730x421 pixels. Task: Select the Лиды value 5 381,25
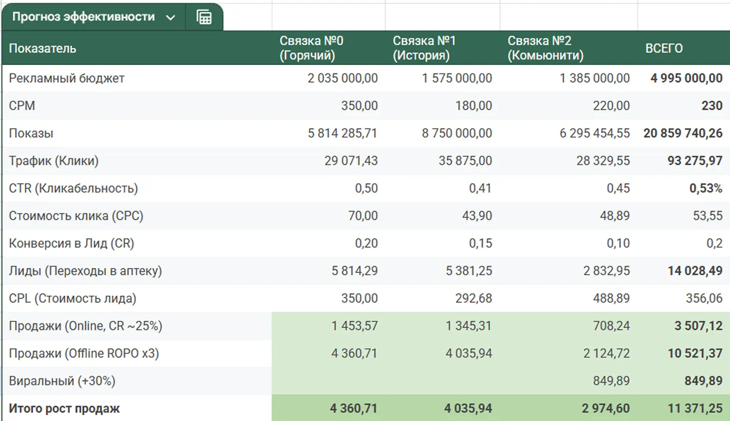469,271
